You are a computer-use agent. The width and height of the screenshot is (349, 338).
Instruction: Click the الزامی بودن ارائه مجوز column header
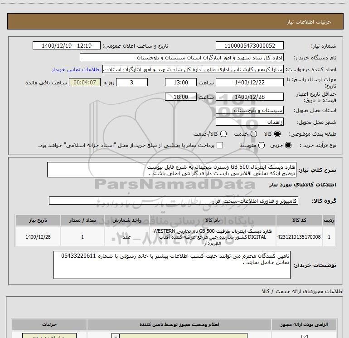point(304,324)
